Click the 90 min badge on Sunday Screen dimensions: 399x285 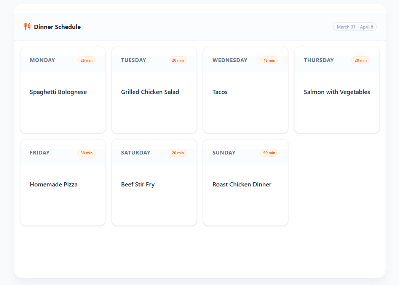tap(269, 153)
